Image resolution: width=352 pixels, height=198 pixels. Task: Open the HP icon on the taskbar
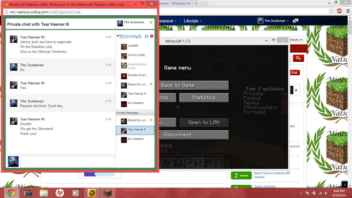pyautogui.click(x=59, y=193)
